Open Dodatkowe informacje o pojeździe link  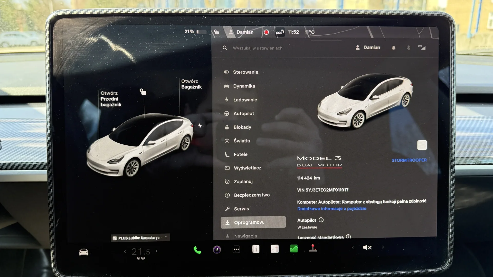click(331, 209)
